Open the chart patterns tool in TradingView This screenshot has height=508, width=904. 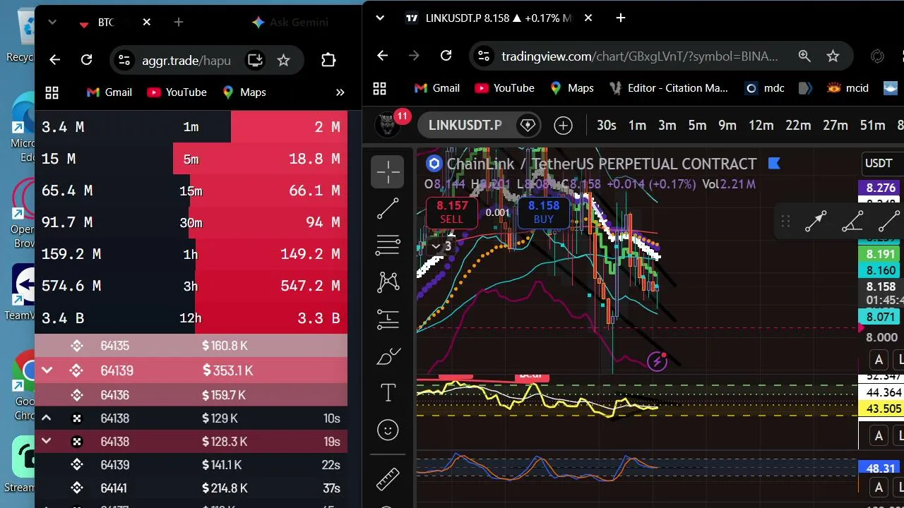pos(388,282)
